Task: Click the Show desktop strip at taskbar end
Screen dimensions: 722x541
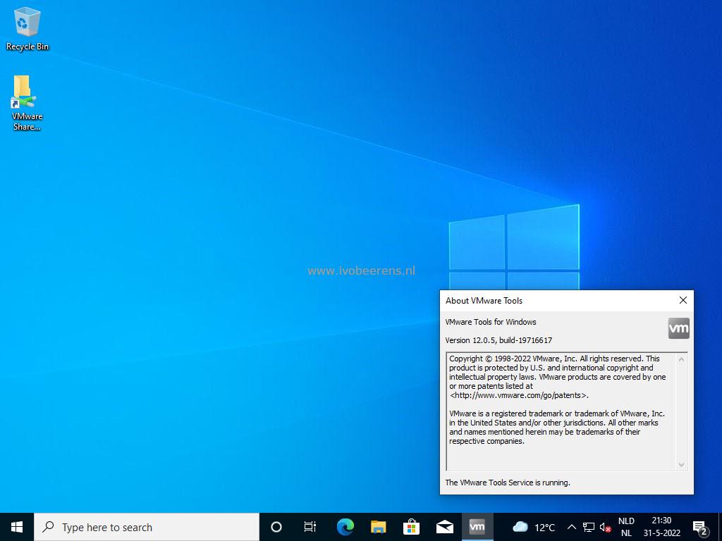Action: [x=720, y=527]
